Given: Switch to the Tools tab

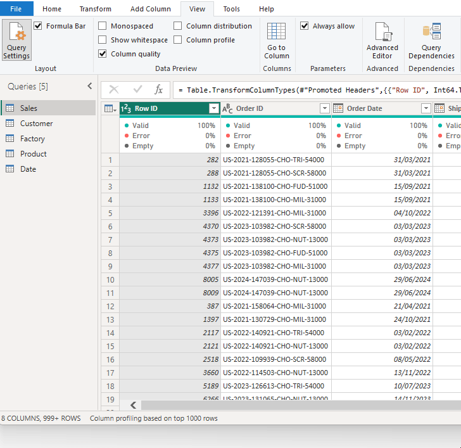Looking at the screenshot, I should (x=231, y=9).
